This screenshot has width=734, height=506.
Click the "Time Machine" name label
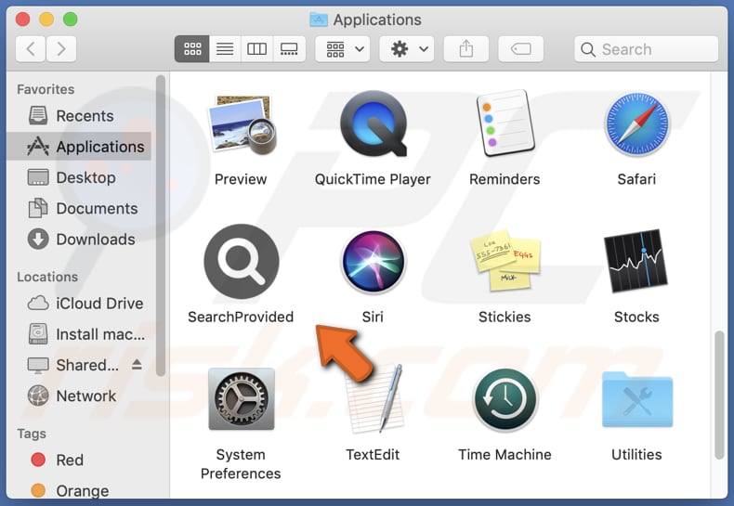pos(505,455)
